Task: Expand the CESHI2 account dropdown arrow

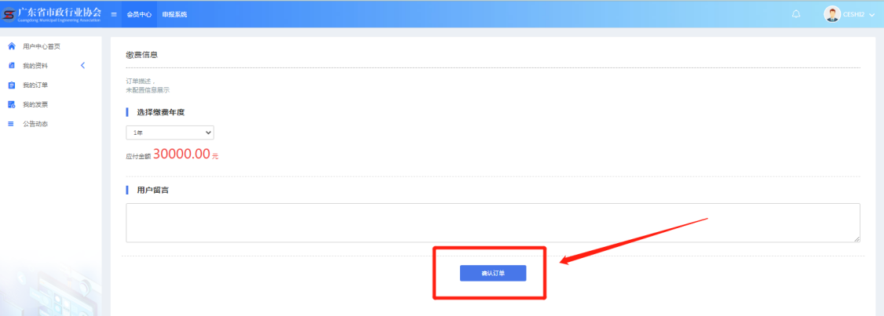Action: [872, 15]
